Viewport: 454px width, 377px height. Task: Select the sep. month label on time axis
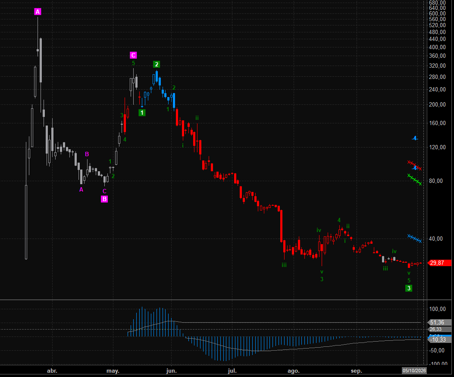(x=356, y=371)
